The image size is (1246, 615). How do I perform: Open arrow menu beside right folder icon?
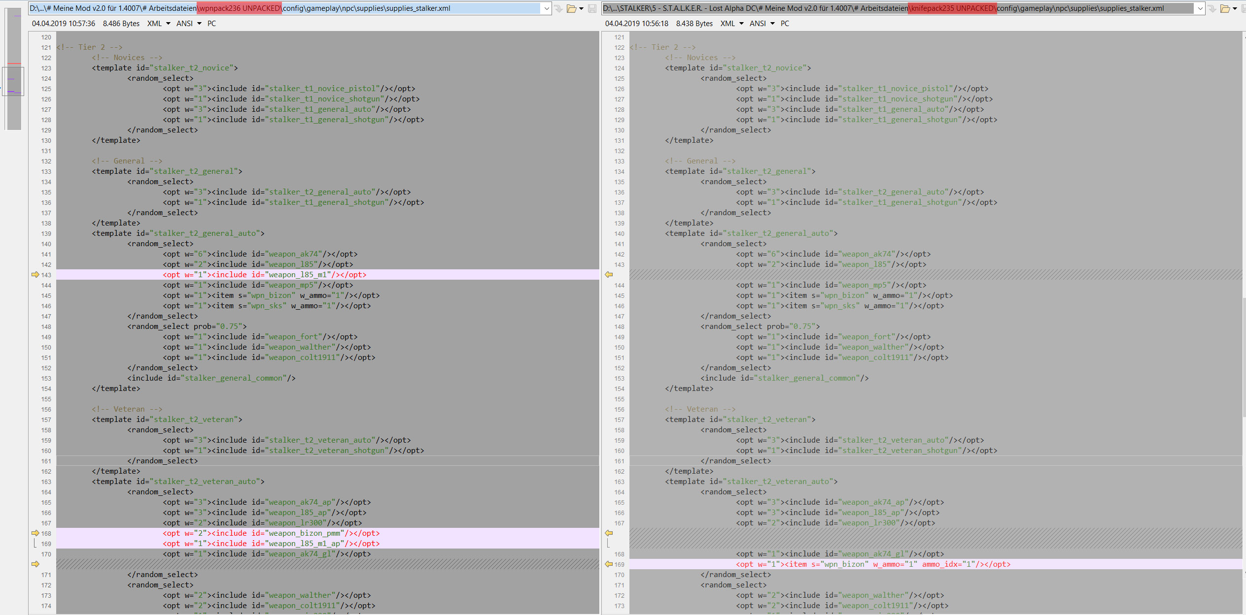(x=1235, y=8)
